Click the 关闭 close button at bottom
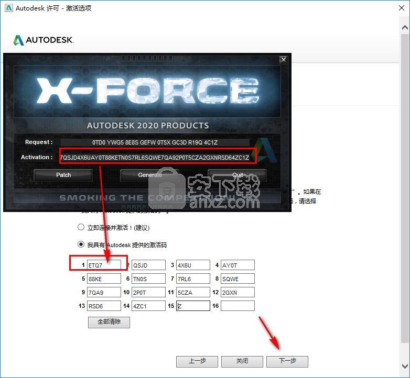 coord(242,361)
